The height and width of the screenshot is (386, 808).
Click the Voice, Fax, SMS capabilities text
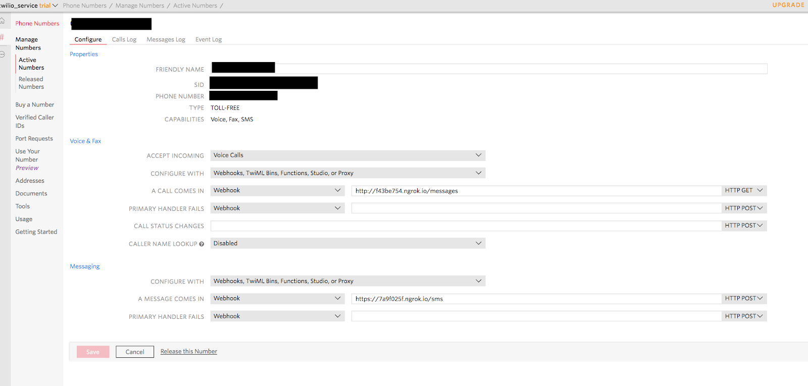tap(232, 120)
